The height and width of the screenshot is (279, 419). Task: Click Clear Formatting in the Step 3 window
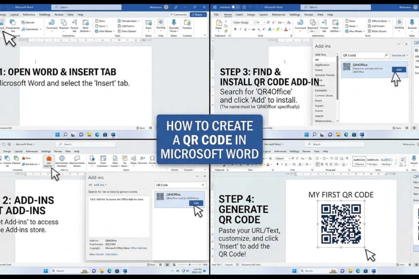tap(289, 22)
